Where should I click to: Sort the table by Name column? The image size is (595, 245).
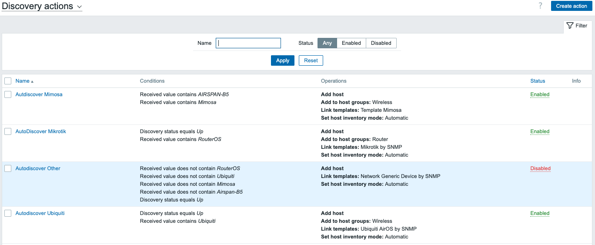[23, 81]
